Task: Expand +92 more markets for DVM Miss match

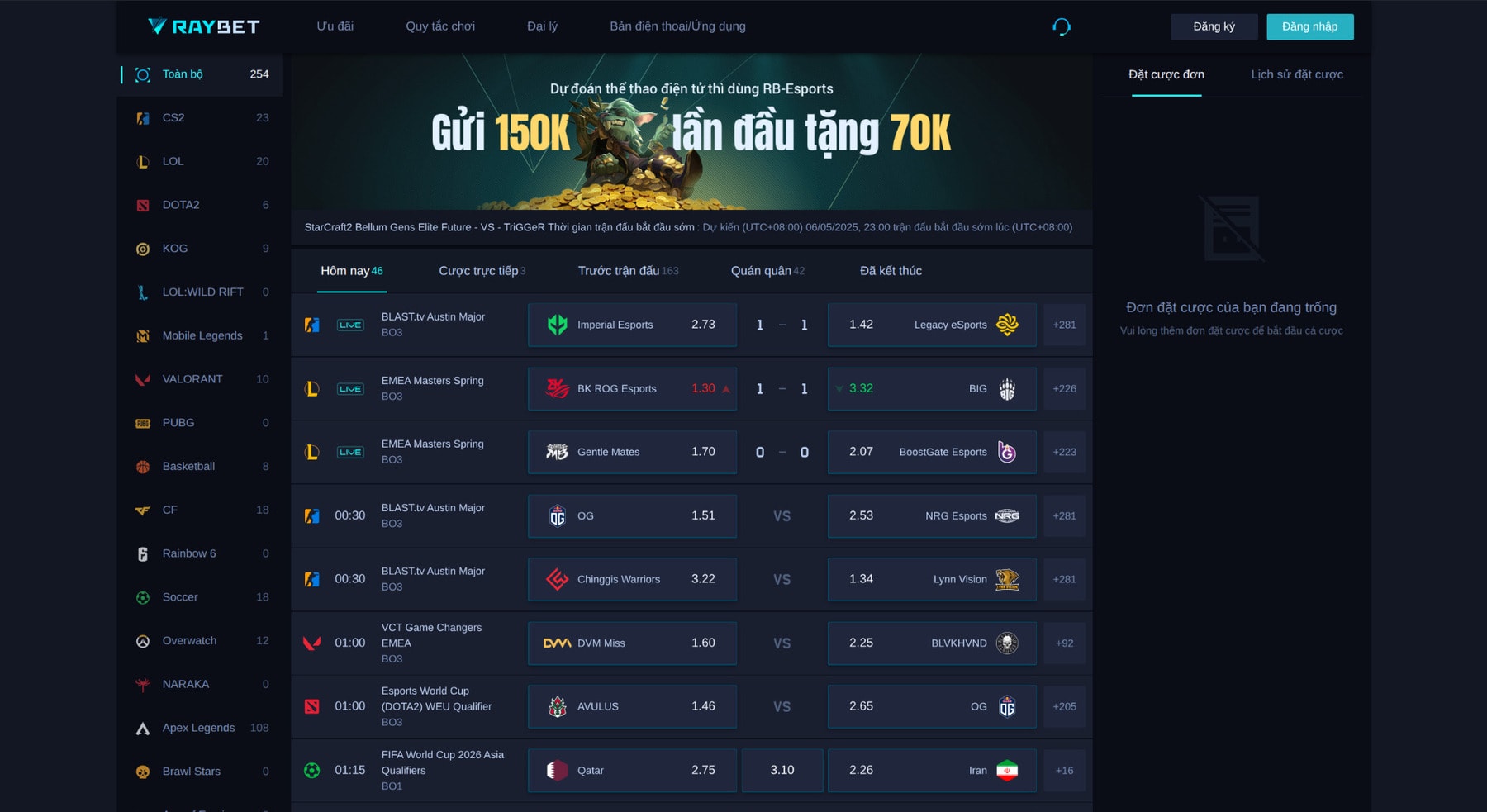Action: (1064, 643)
